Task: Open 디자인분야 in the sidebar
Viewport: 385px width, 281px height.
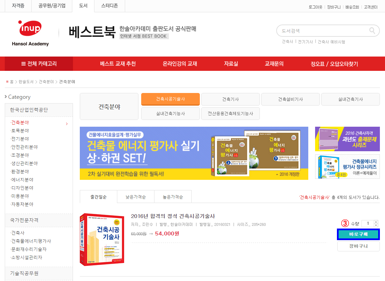Action: pos(22,188)
